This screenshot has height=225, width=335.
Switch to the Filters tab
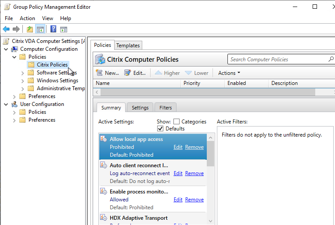(x=166, y=108)
